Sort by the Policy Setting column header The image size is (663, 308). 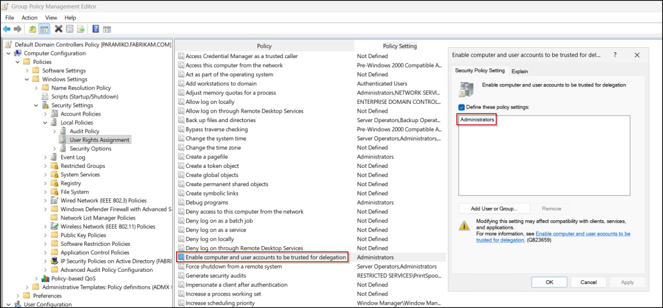click(399, 46)
